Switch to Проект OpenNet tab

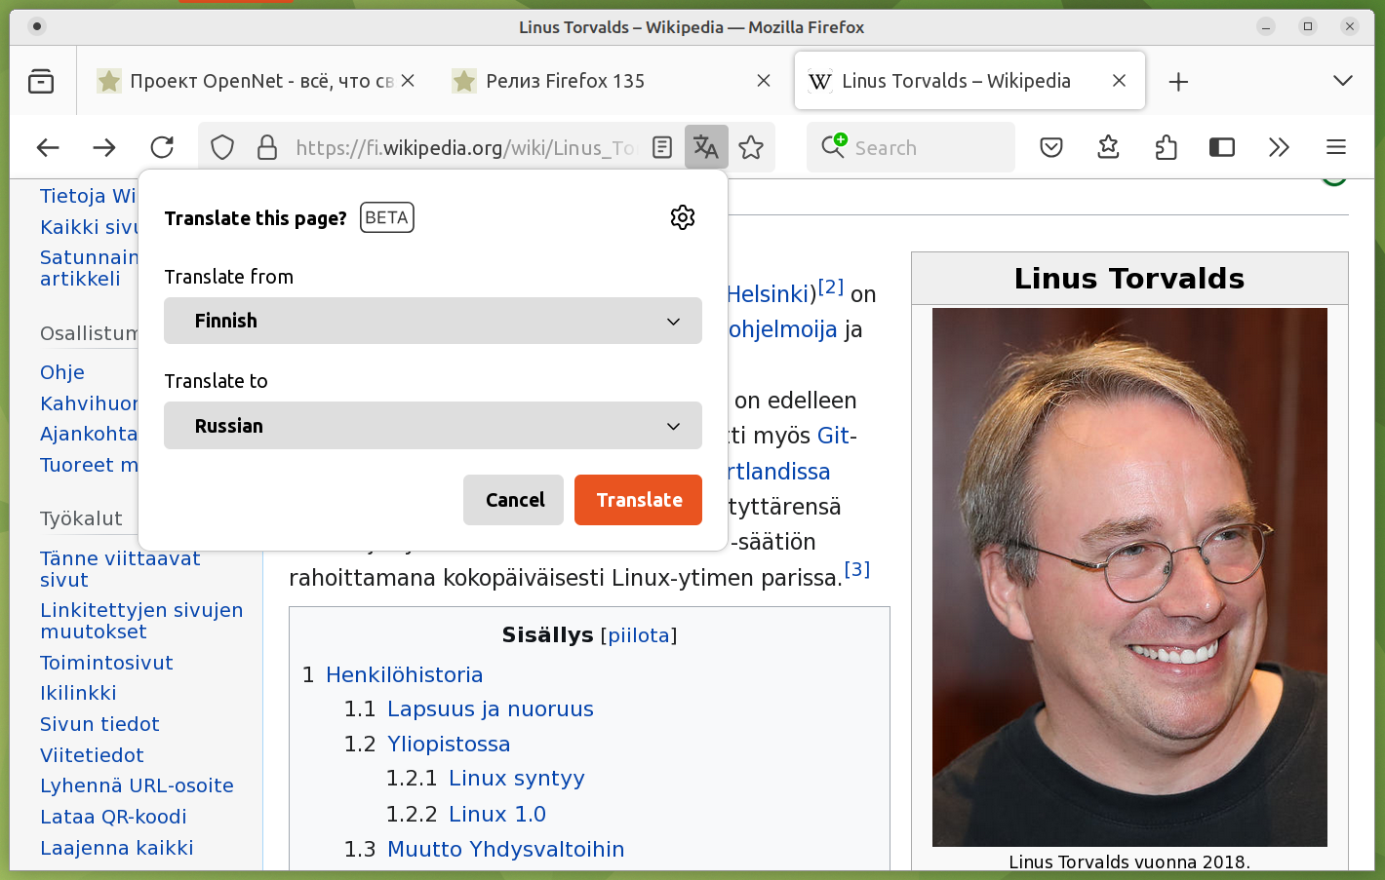(x=257, y=81)
